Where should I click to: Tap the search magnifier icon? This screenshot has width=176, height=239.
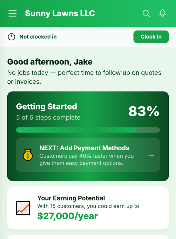tap(146, 14)
